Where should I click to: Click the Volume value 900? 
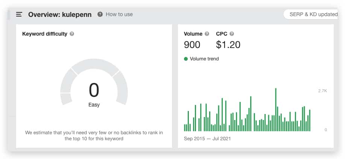(192, 45)
